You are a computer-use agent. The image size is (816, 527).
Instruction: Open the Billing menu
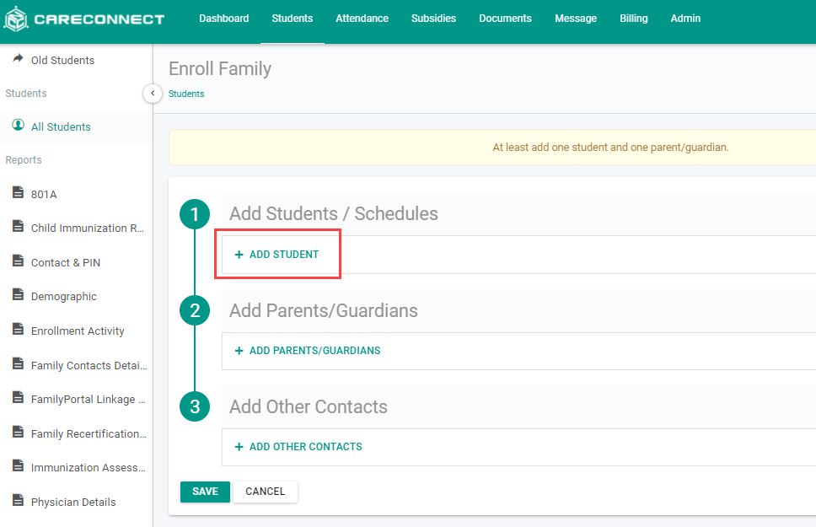click(633, 19)
